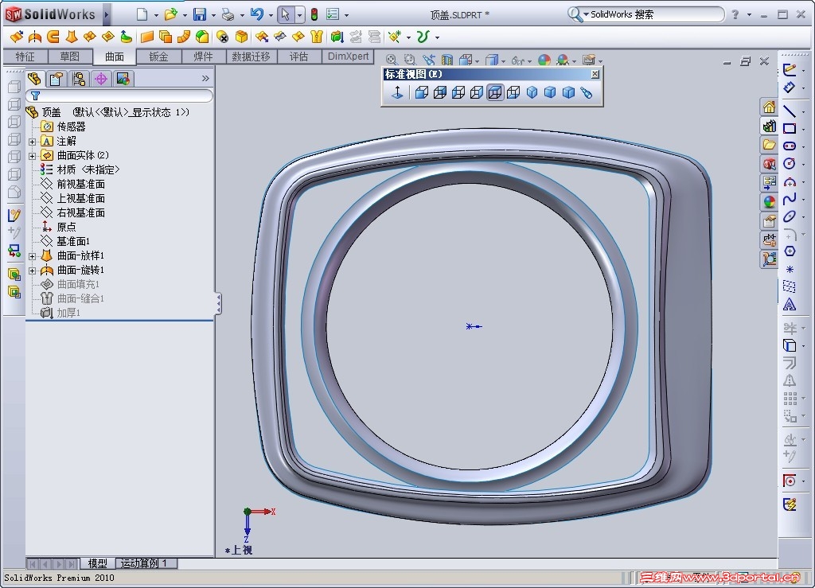The width and height of the screenshot is (815, 588).
Task: Switch to the 草图 tab
Action: (x=70, y=56)
